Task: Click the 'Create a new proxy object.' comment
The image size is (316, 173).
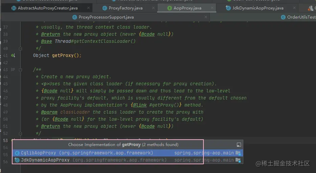Action: [x=76, y=77]
